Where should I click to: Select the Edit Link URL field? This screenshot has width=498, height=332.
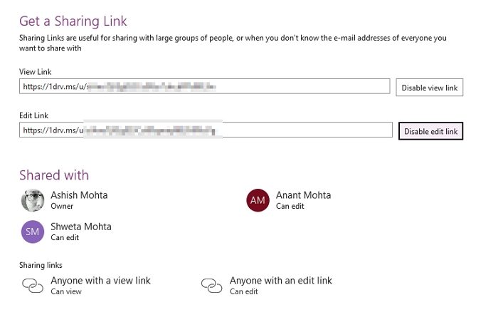[x=206, y=130]
